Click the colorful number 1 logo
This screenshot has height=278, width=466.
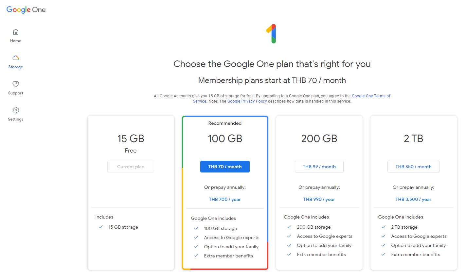[x=272, y=34]
